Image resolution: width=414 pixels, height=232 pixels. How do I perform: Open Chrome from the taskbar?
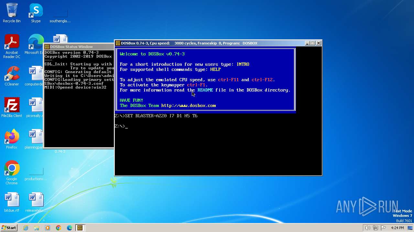pyautogui.click(x=59, y=228)
